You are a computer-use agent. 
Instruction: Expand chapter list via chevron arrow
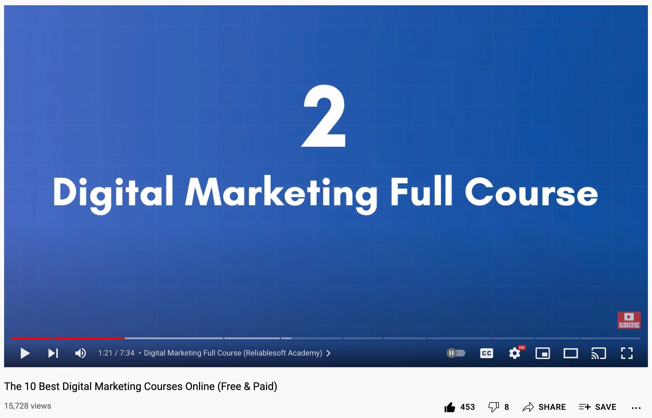(329, 353)
